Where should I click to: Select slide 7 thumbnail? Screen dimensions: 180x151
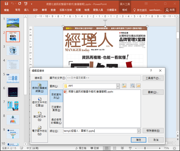point(13,106)
